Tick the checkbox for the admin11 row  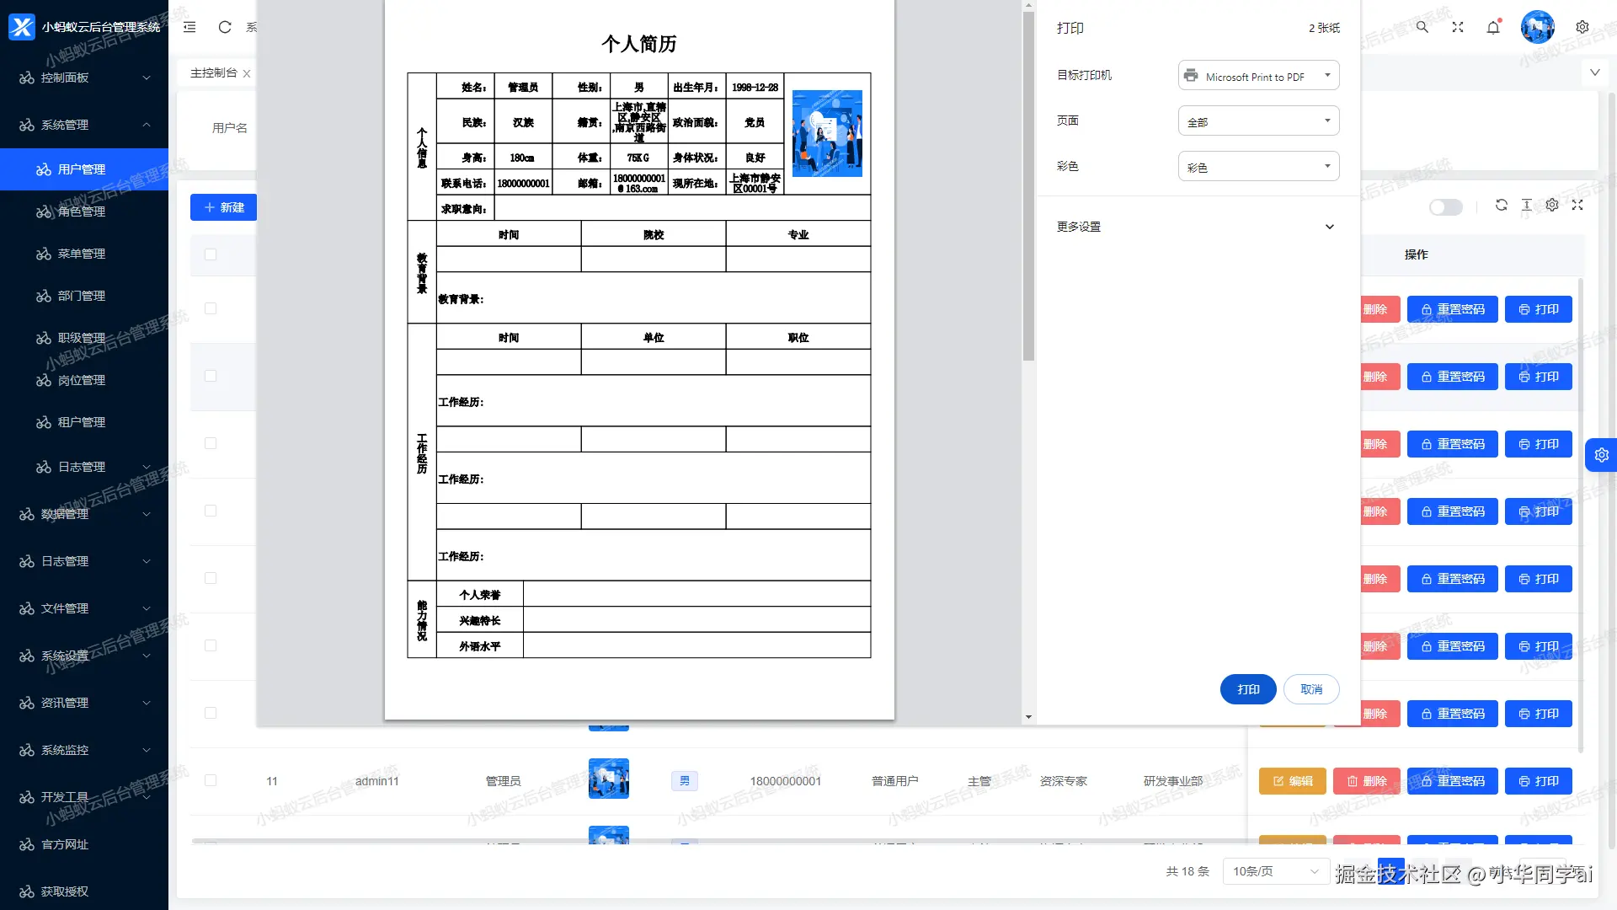(211, 780)
